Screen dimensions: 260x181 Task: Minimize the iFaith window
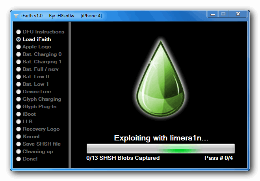point(213,14)
